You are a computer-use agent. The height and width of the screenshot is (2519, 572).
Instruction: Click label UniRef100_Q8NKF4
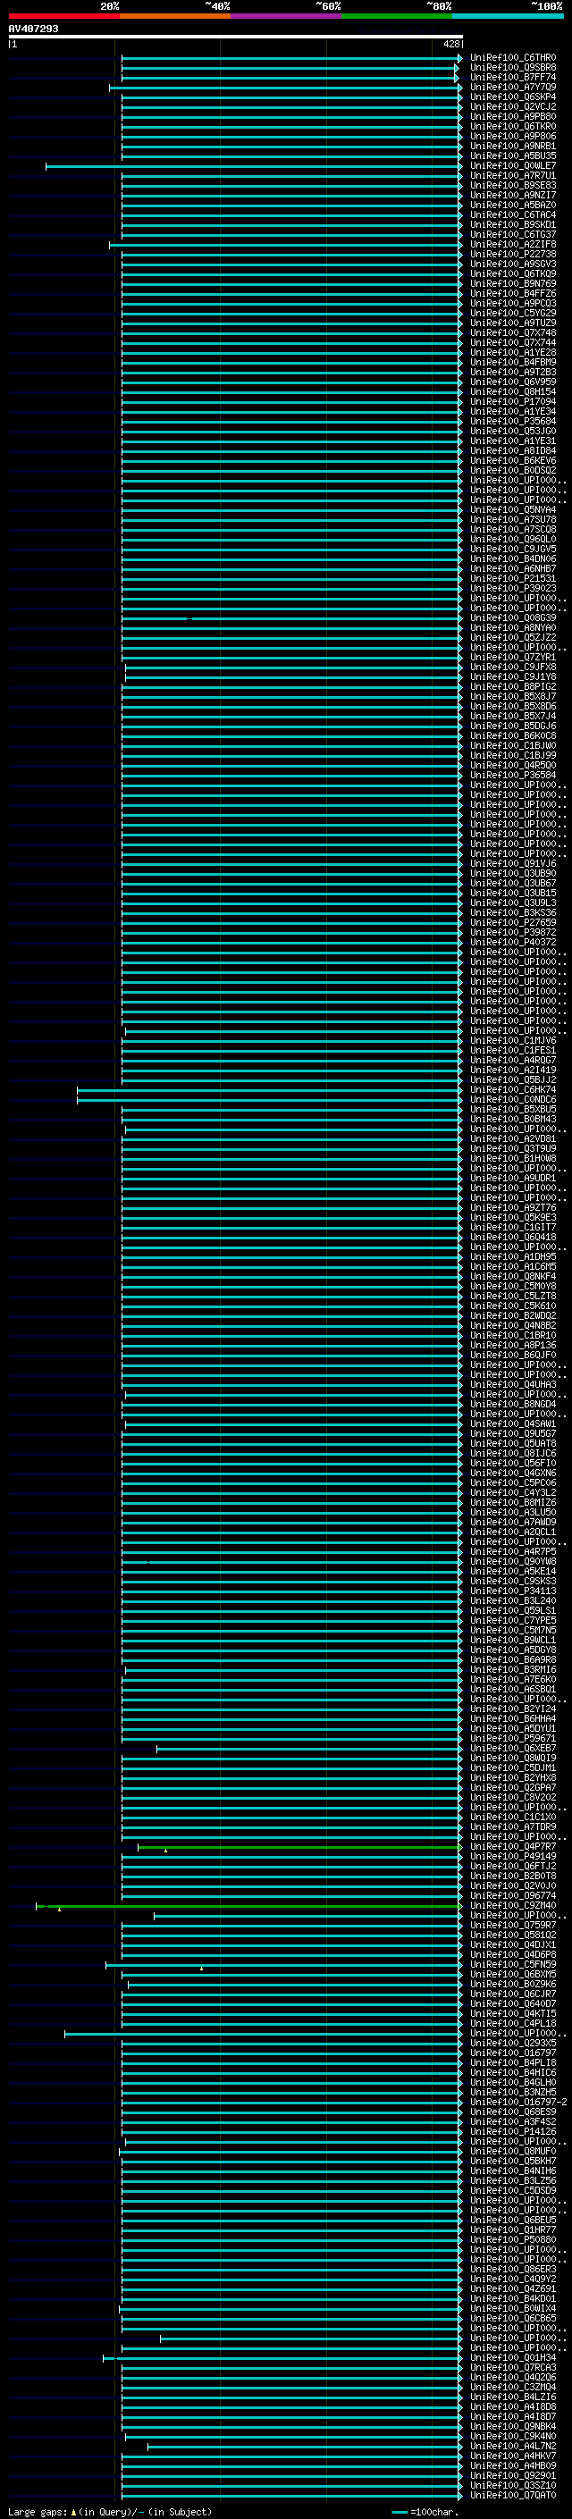(512, 1277)
